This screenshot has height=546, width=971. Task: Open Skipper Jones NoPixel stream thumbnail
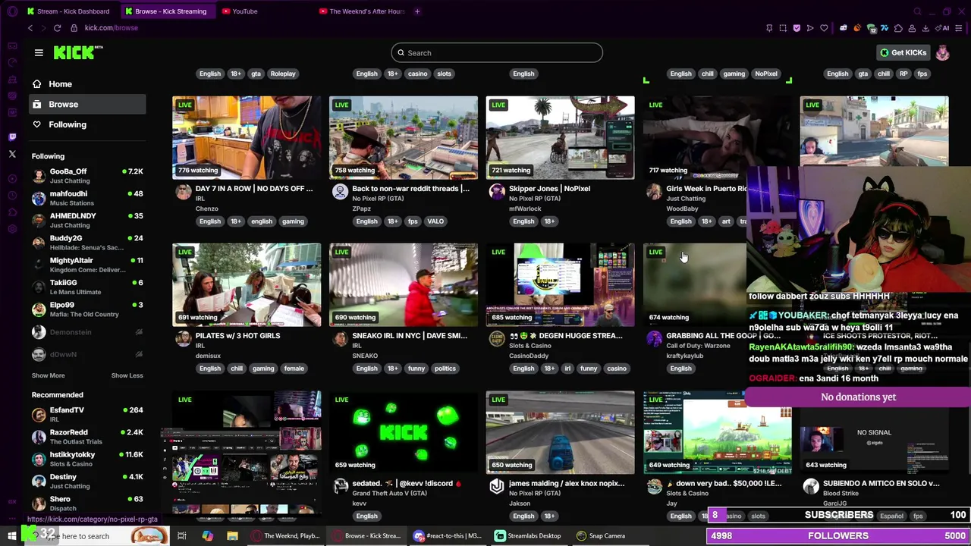click(x=560, y=137)
